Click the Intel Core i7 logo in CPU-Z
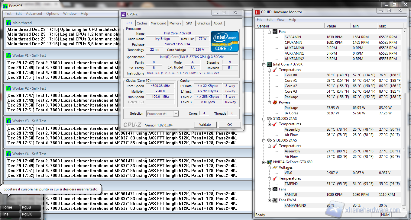The width and height of the screenshot is (411, 220). (x=225, y=41)
